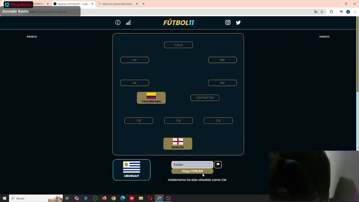This screenshot has width=359, height=202.
Task: Open Copilot from the taskbar
Action: (77, 198)
